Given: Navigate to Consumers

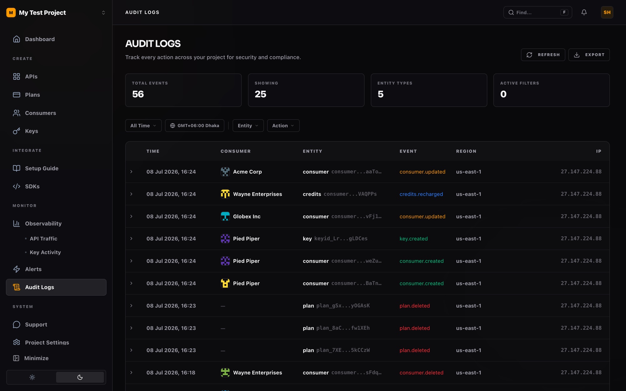Looking at the screenshot, I should 56,113.
